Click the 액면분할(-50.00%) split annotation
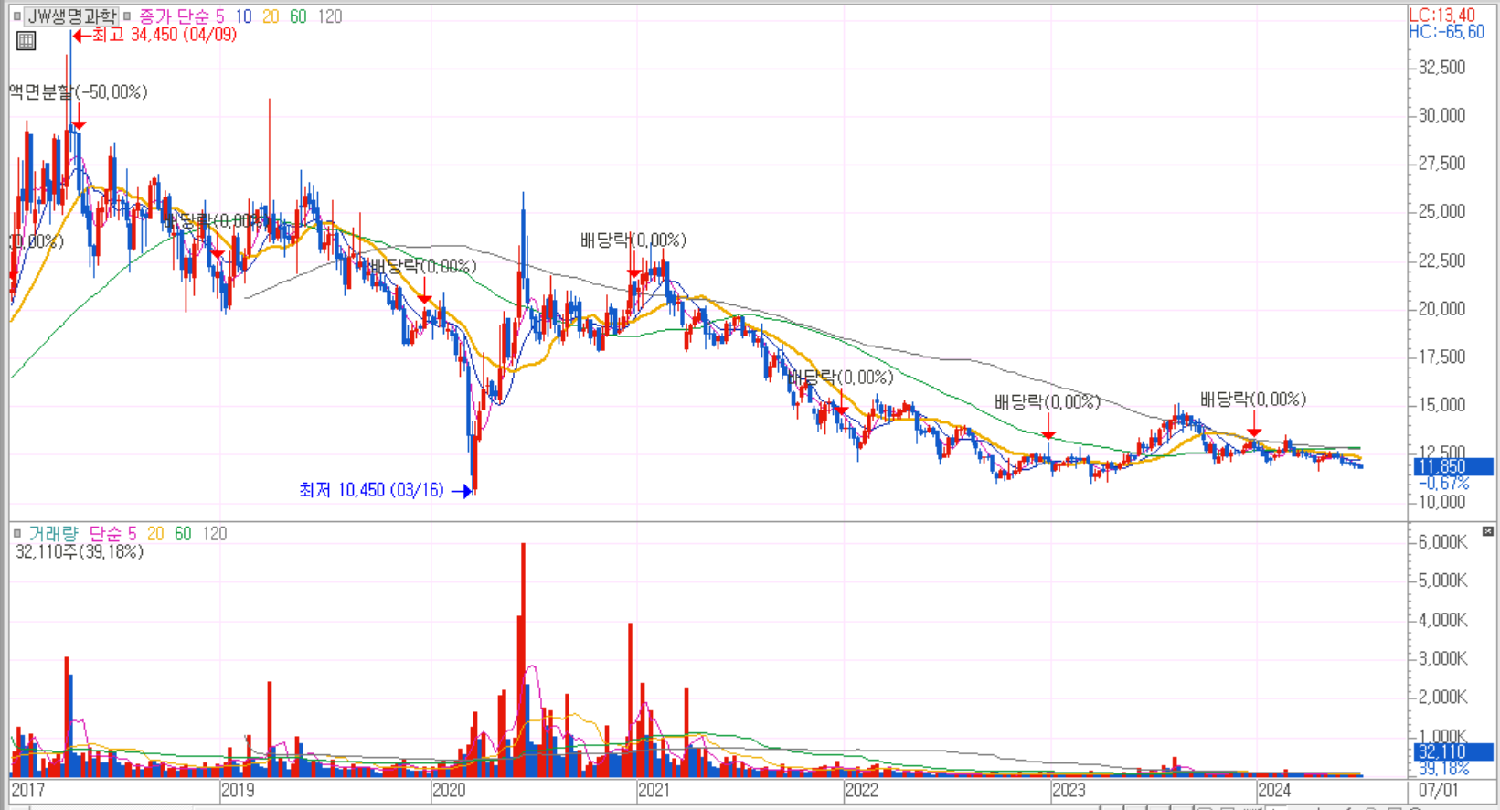This screenshot has width=1500, height=810. (x=79, y=91)
